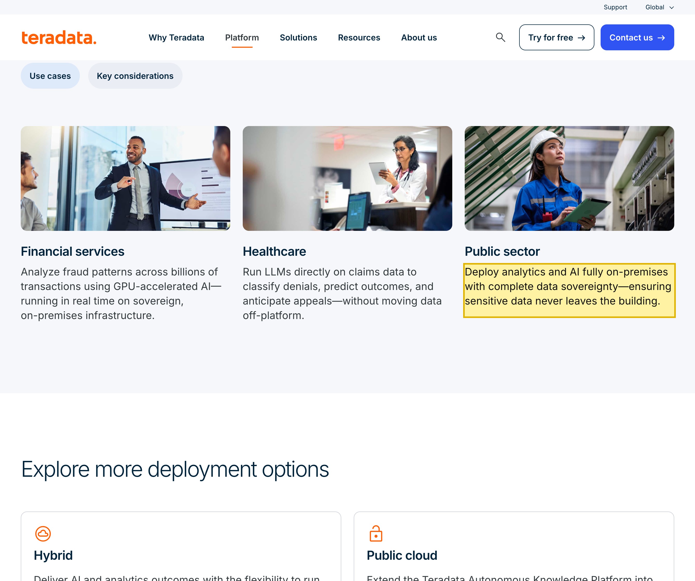This screenshot has width=695, height=581.
Task: Select the Use cases tab
Action: click(50, 76)
